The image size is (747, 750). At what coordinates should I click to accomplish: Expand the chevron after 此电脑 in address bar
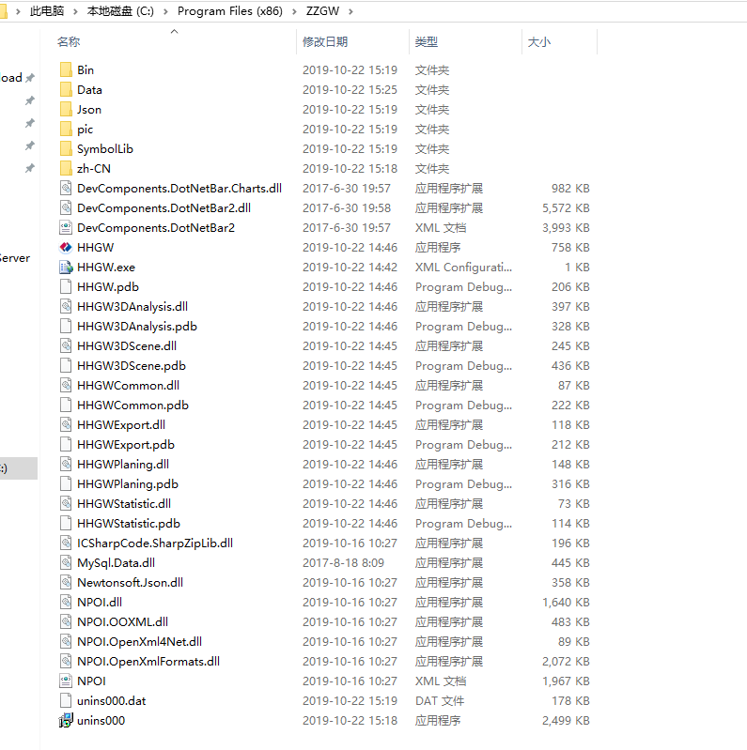pyautogui.click(x=75, y=11)
